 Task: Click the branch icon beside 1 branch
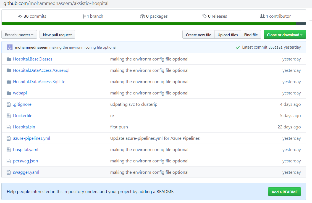pos(84,16)
